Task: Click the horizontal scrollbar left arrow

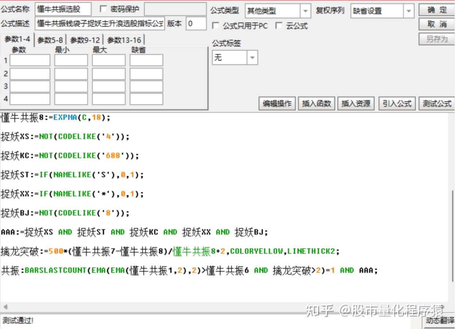Action: coord(5,306)
